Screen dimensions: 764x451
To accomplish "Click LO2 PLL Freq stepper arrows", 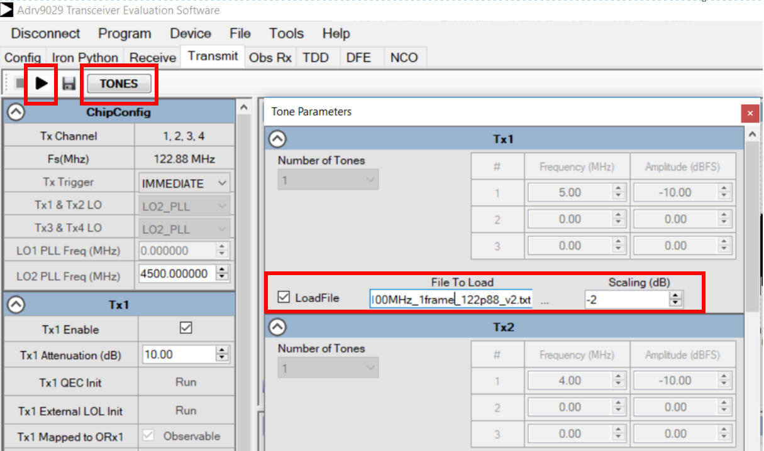I will pos(223,274).
